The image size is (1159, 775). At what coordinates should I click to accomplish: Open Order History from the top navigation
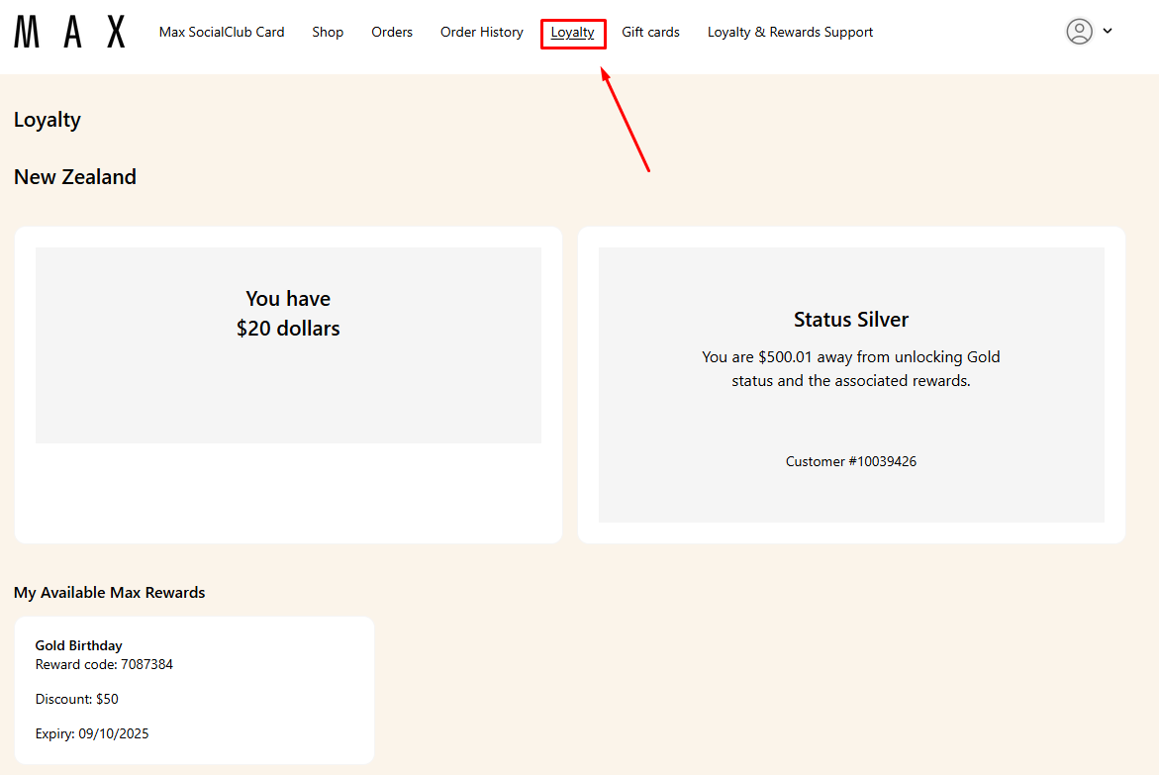tap(482, 32)
